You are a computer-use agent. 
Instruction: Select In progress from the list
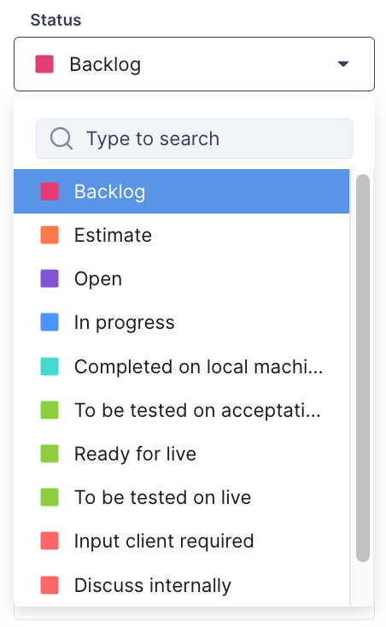point(181,322)
